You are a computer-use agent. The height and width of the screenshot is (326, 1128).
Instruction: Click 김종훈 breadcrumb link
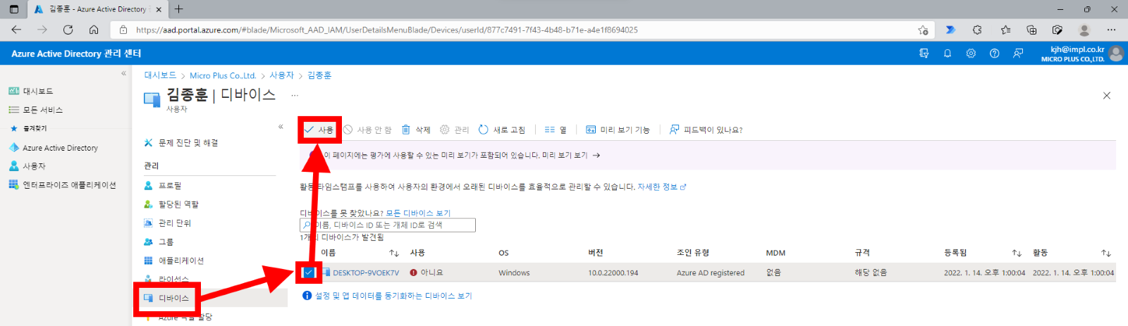pos(319,75)
